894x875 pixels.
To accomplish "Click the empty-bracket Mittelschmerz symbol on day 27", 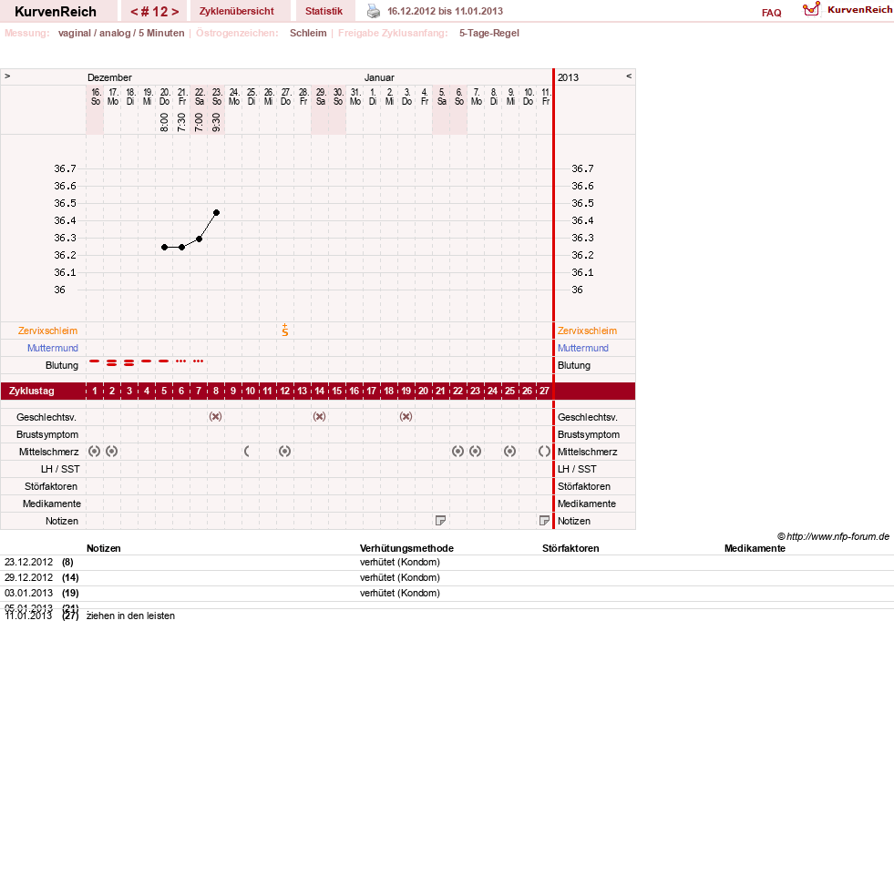I will [x=544, y=452].
